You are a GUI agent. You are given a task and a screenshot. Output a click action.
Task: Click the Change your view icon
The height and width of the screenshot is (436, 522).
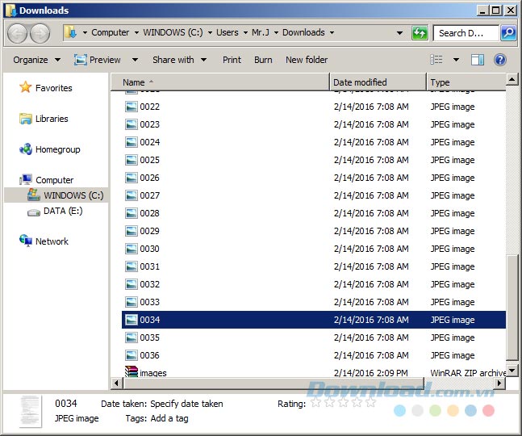pos(436,60)
